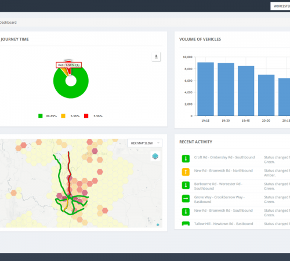Open Barbourne Rd - Worcester Rd - Southbound
This screenshot has width=290, height=261.
tap(218, 186)
